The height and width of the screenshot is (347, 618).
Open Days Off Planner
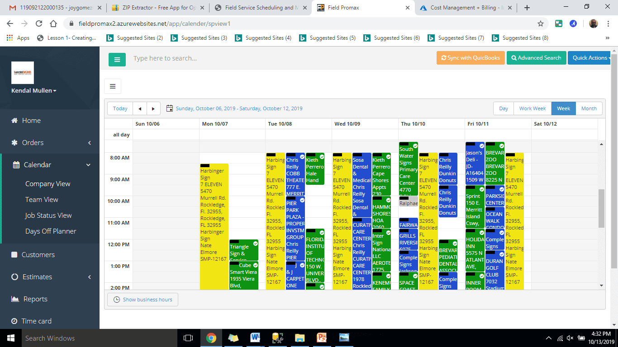pos(51,231)
